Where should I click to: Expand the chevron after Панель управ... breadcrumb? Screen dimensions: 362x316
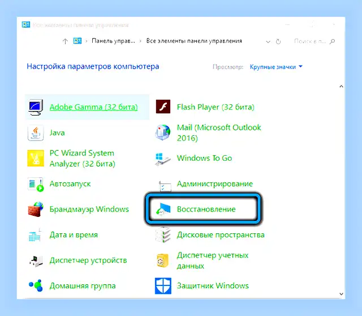pyautogui.click(x=140, y=41)
